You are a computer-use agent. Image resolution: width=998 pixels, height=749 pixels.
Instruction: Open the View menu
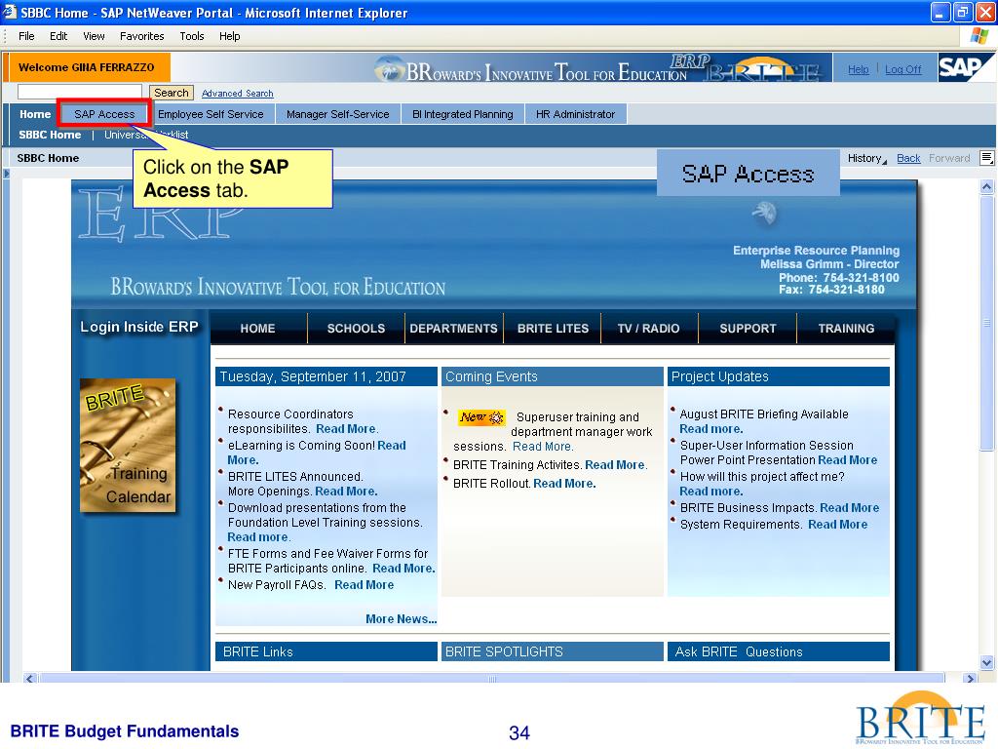coord(94,36)
